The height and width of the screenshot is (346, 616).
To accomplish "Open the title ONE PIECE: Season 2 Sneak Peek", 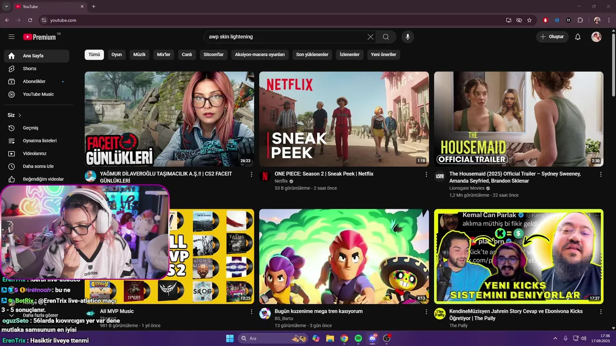I will 324,174.
